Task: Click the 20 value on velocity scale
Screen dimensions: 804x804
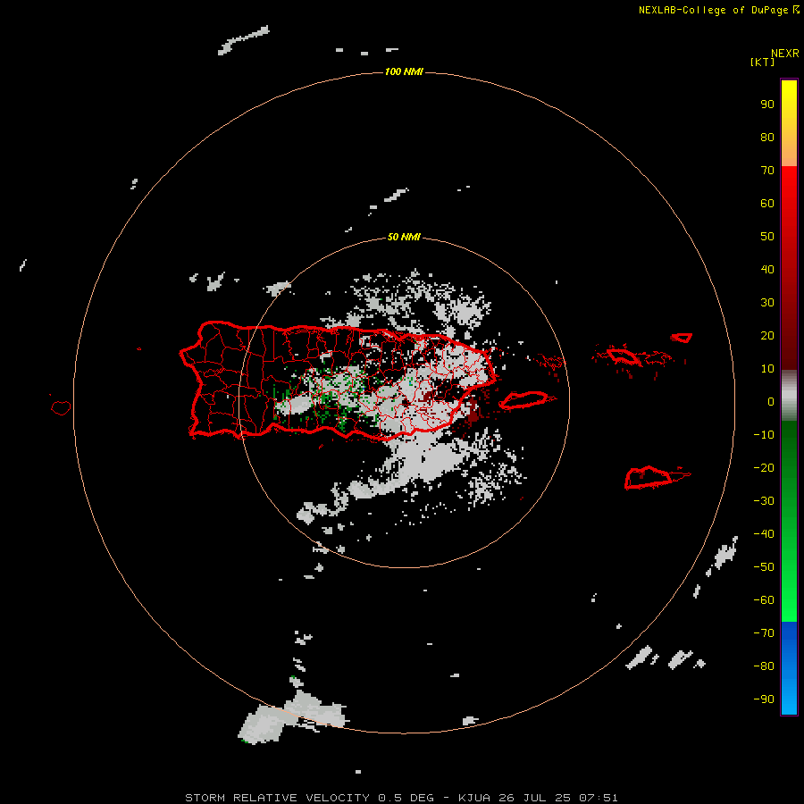Action: pyautogui.click(x=767, y=335)
